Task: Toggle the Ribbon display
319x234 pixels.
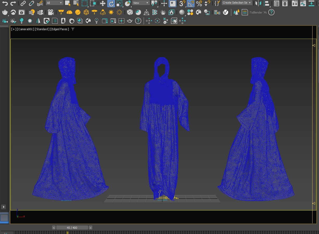Action: click(295, 3)
